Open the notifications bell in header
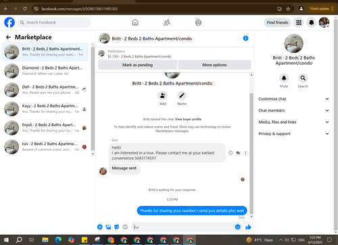Image resolution: width=338 pixels, height=245 pixels. pos(312,22)
